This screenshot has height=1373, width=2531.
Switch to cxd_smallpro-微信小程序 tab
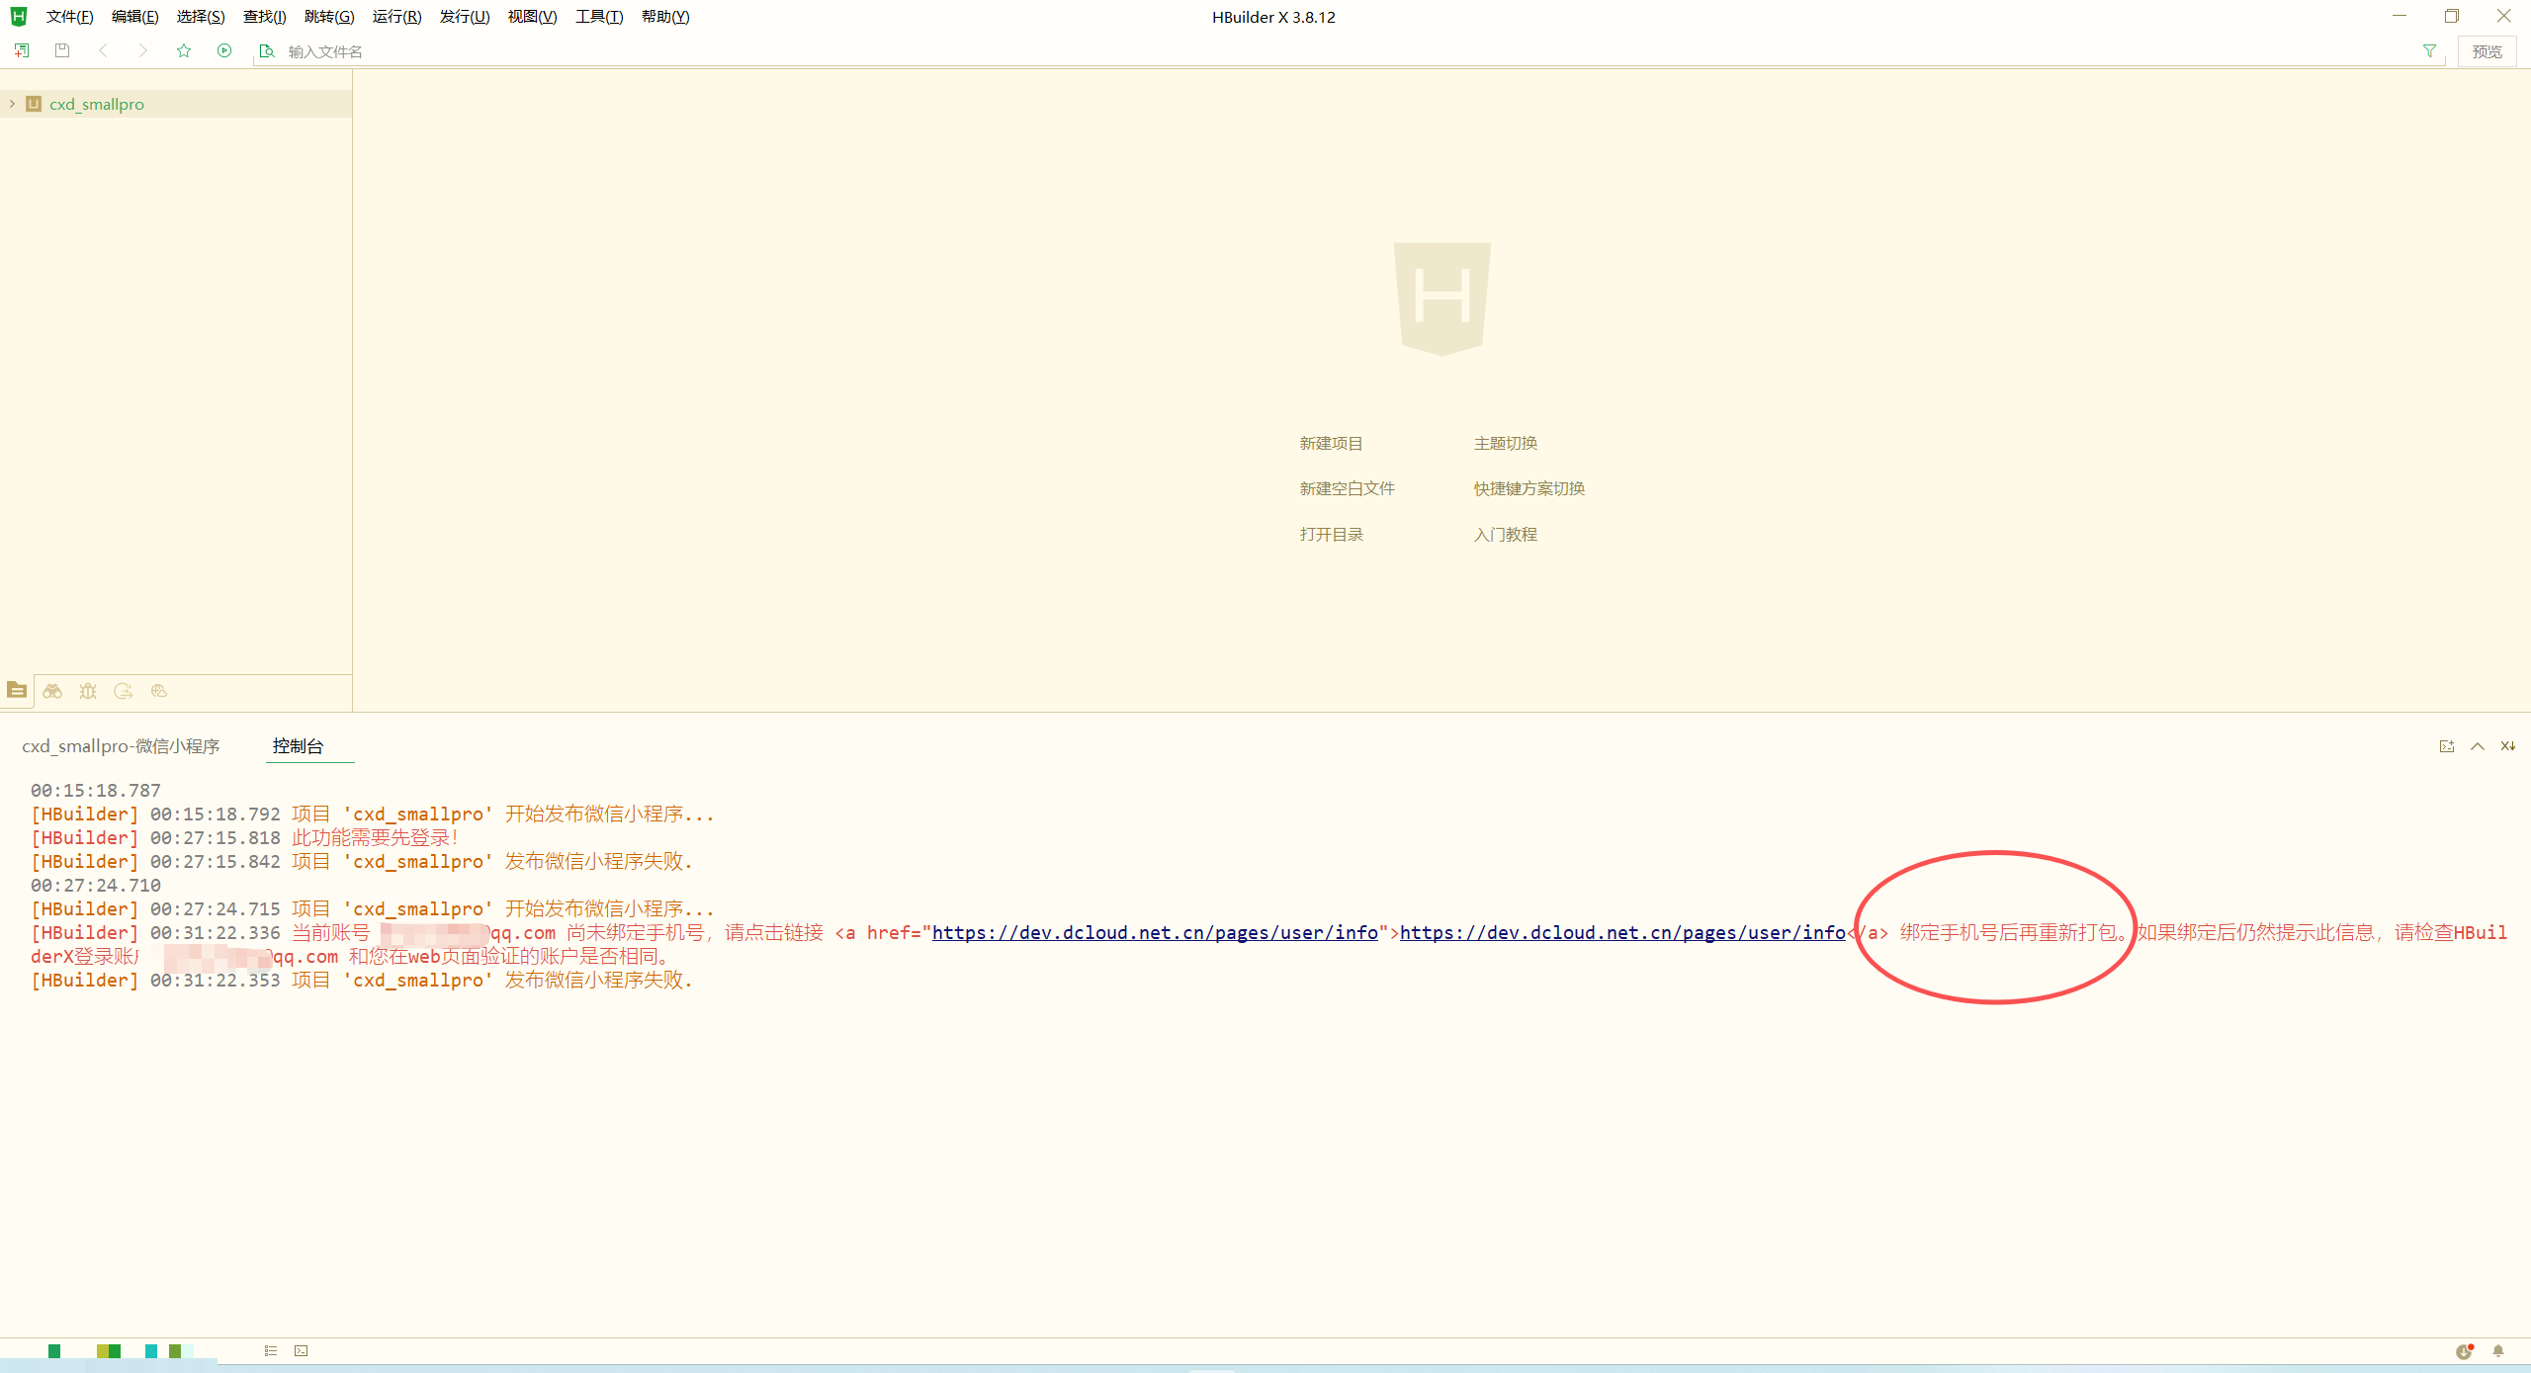121,746
